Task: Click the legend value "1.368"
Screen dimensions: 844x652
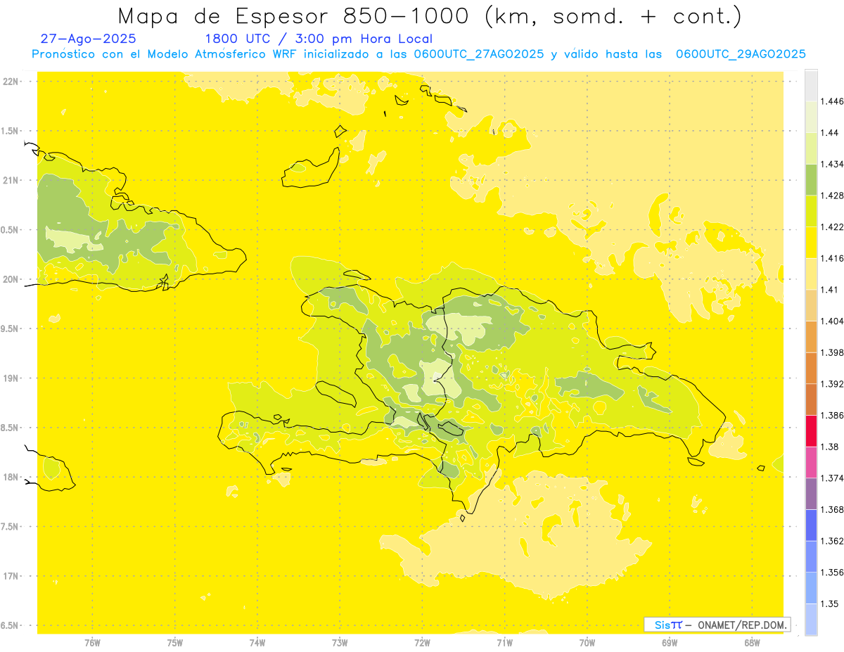Action: [x=831, y=509]
